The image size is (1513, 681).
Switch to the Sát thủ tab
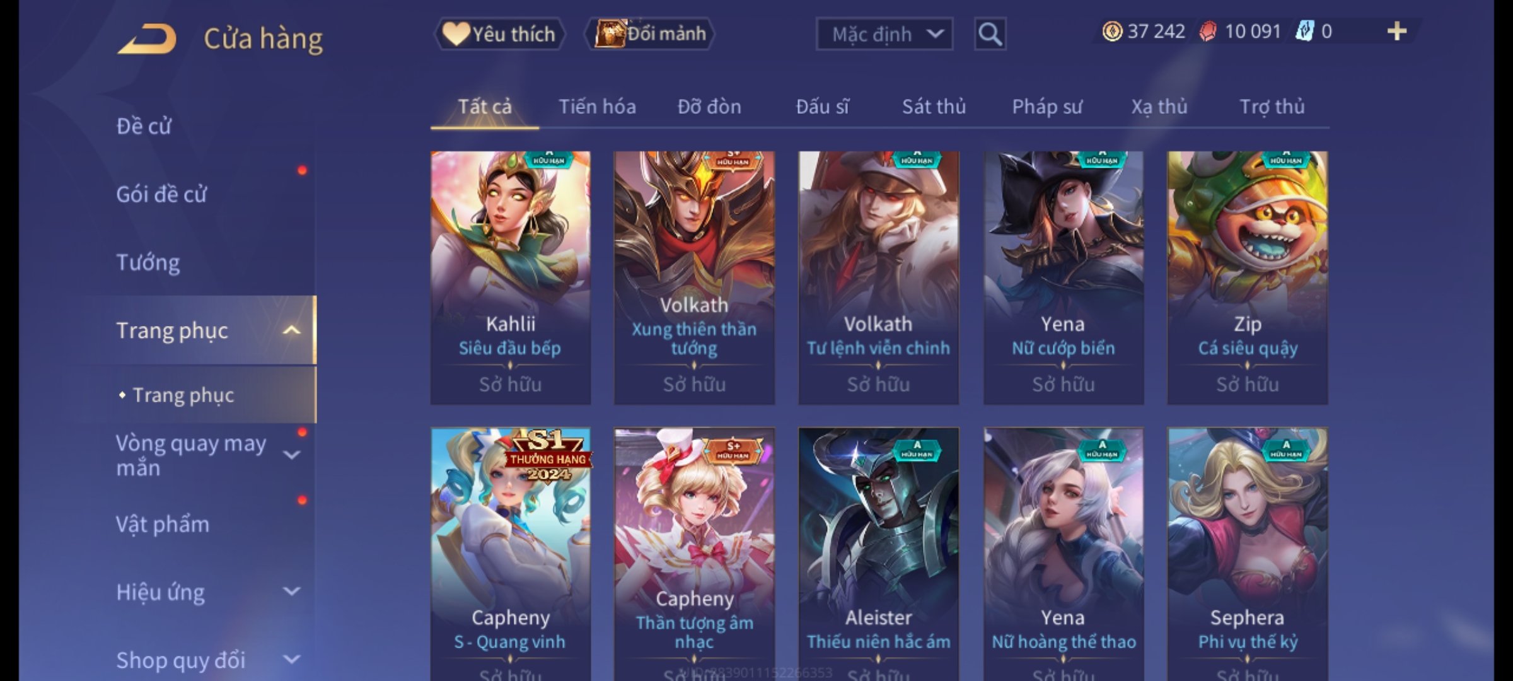[x=934, y=107]
